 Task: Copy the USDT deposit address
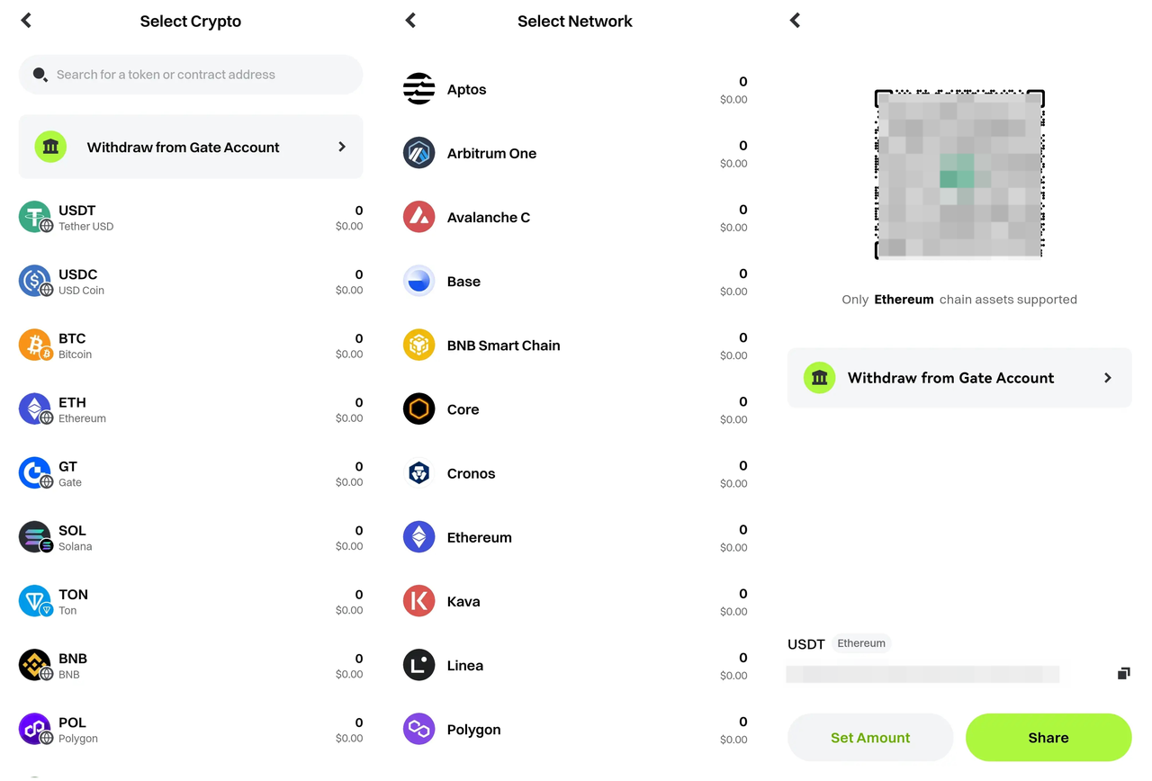pyautogui.click(x=1123, y=673)
